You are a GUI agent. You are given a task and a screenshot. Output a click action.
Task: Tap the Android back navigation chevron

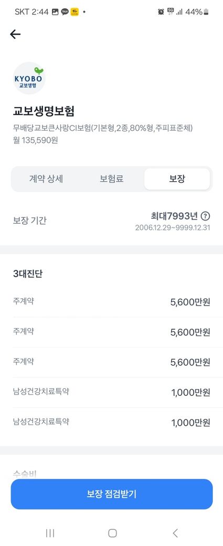tap(175, 533)
